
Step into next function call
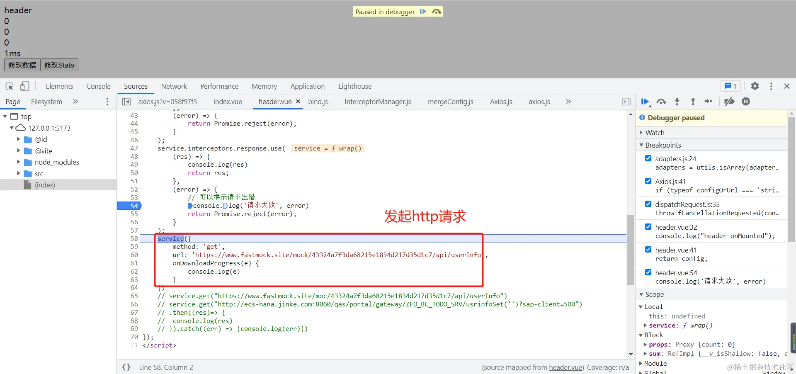click(x=677, y=102)
